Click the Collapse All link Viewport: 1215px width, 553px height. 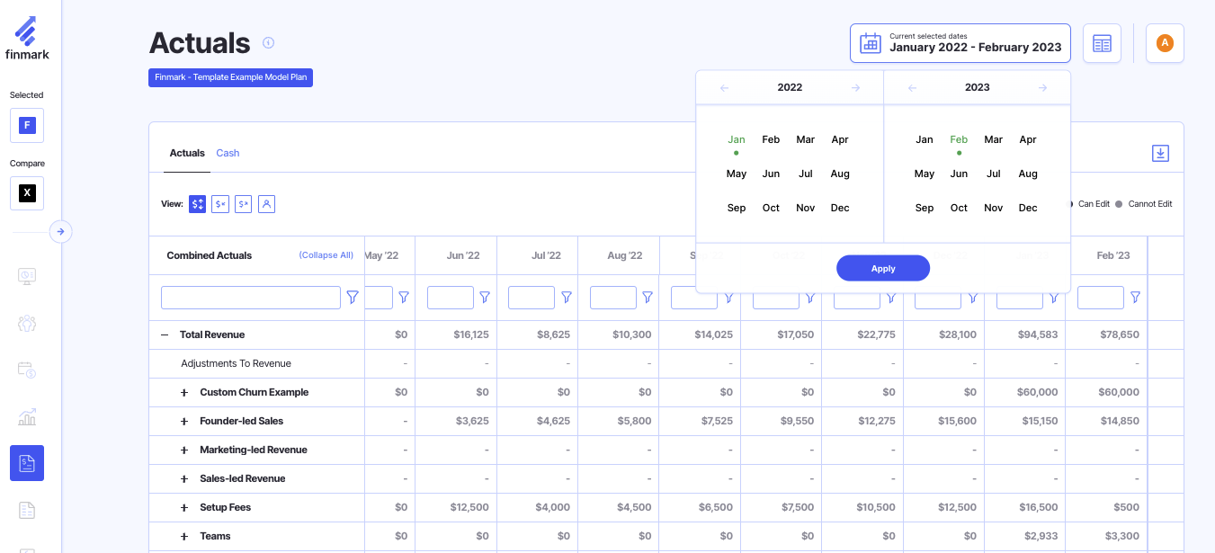click(326, 255)
